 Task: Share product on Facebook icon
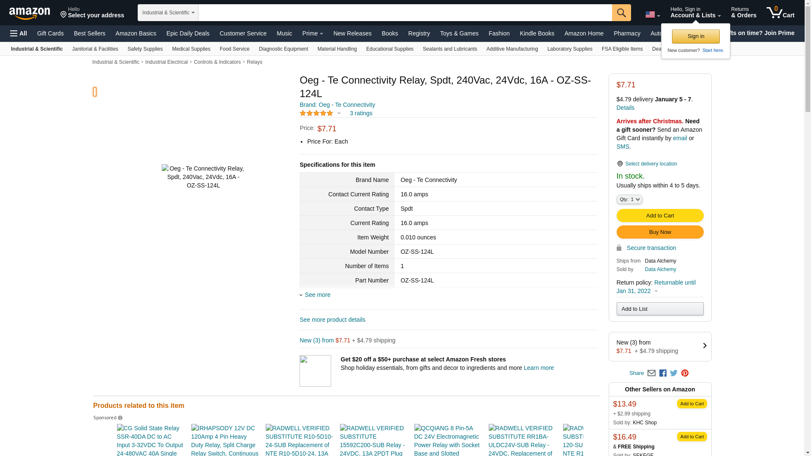point(663,373)
